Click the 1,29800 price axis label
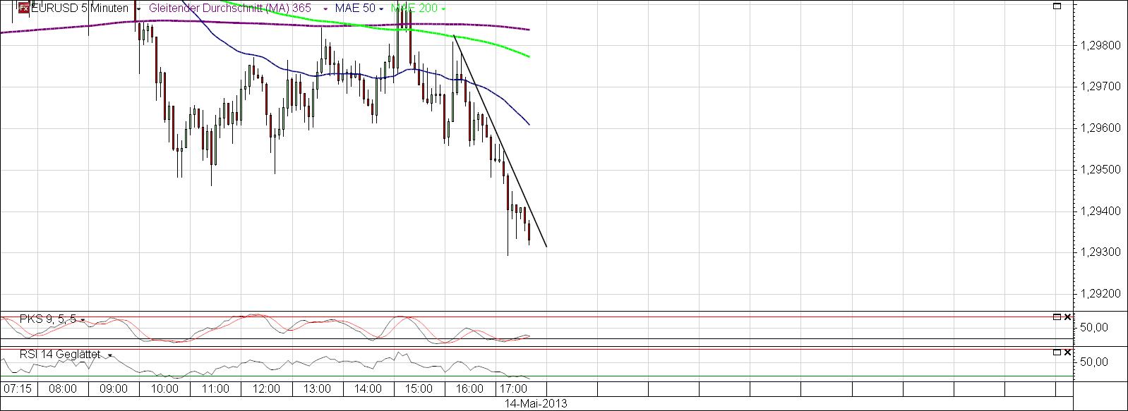Image resolution: width=1128 pixels, height=411 pixels. click(x=1100, y=45)
